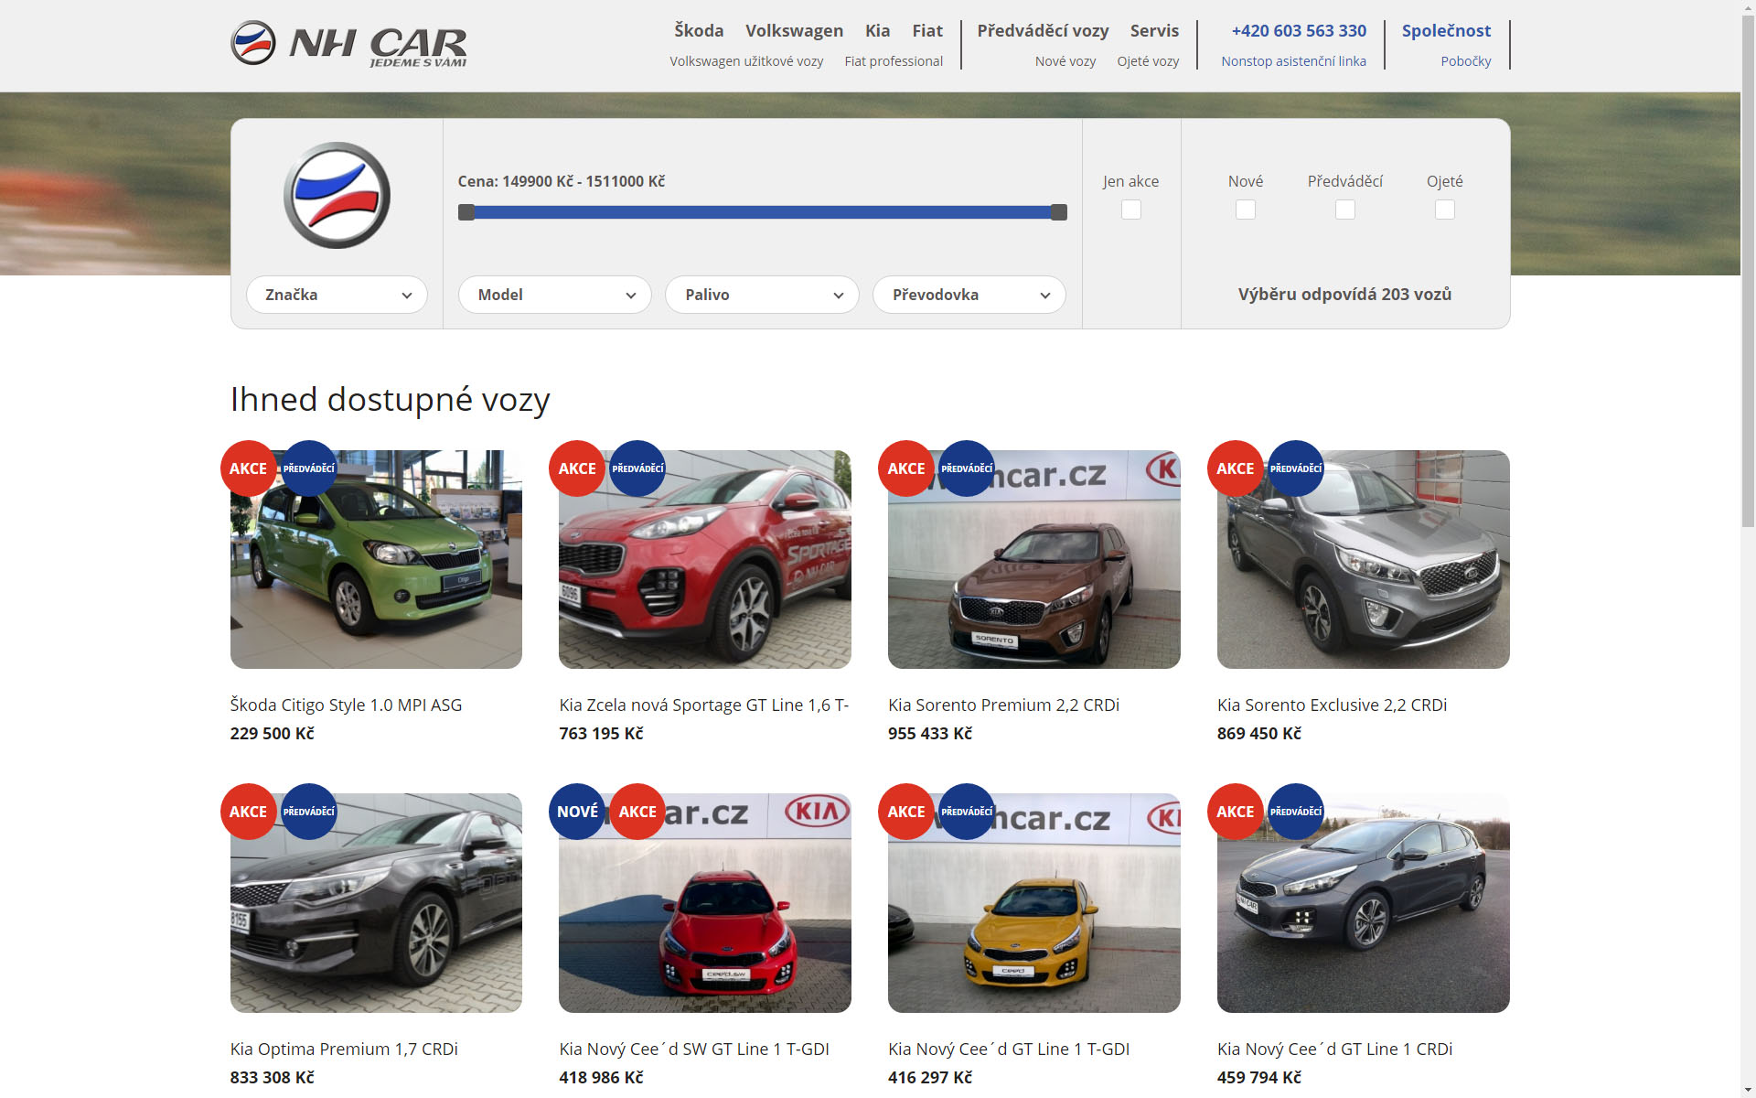The image size is (1756, 1098).
Task: Click price 229 500 Kč
Action: [x=273, y=733]
